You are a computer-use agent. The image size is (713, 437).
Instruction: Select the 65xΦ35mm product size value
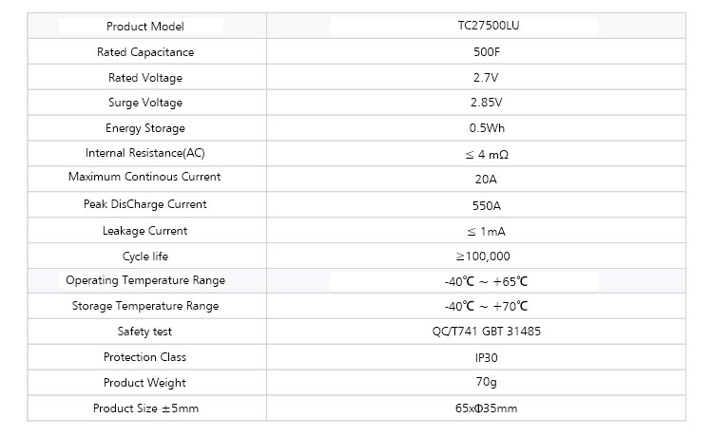tap(484, 408)
